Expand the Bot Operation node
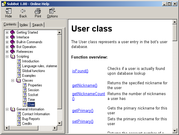This screenshot has width=179, height=135. point(7,47)
